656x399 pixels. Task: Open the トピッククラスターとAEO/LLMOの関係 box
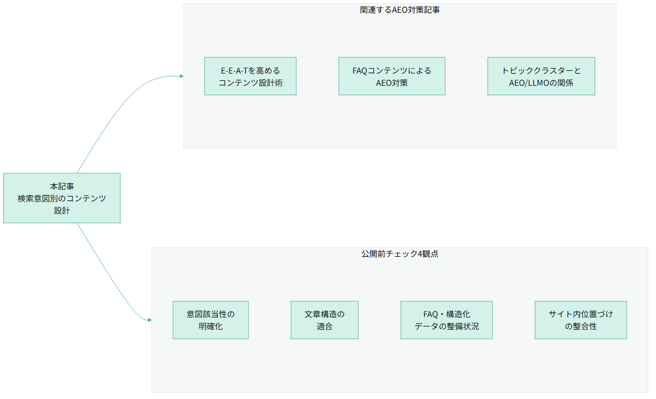541,76
